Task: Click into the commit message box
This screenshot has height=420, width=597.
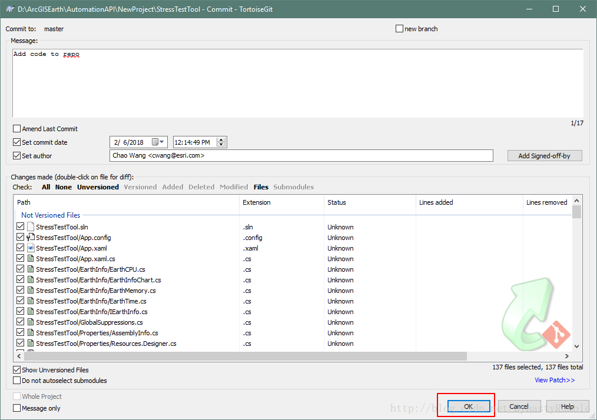Action: [298, 83]
